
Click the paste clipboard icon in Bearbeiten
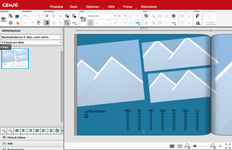pos(39,23)
